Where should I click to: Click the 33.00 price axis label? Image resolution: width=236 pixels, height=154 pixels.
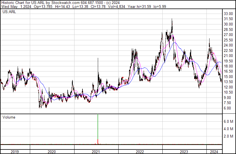click(x=228, y=14)
